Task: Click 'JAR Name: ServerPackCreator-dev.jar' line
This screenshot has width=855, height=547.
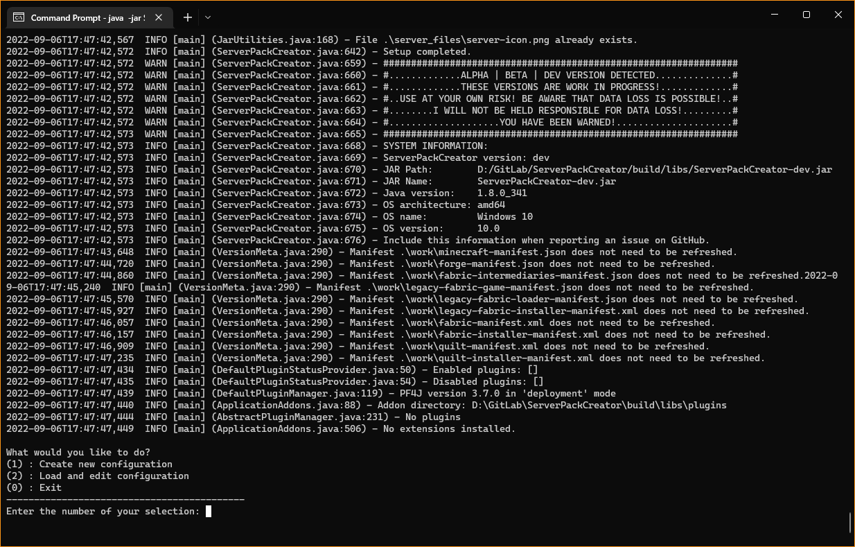Action: pos(311,182)
